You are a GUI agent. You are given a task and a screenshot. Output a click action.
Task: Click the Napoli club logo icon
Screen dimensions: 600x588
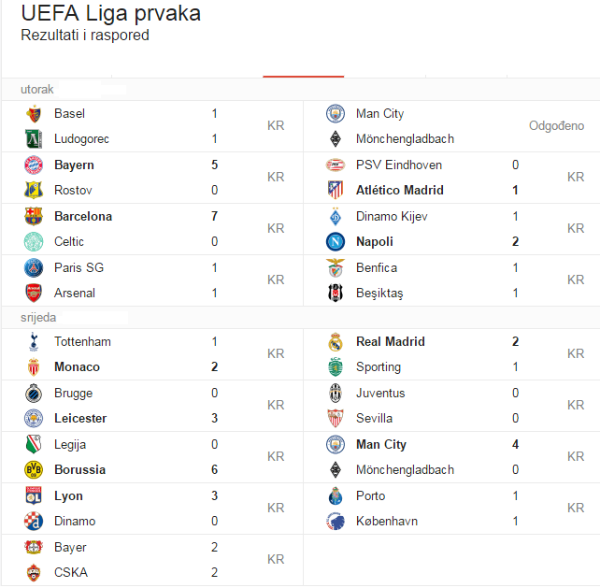(336, 241)
